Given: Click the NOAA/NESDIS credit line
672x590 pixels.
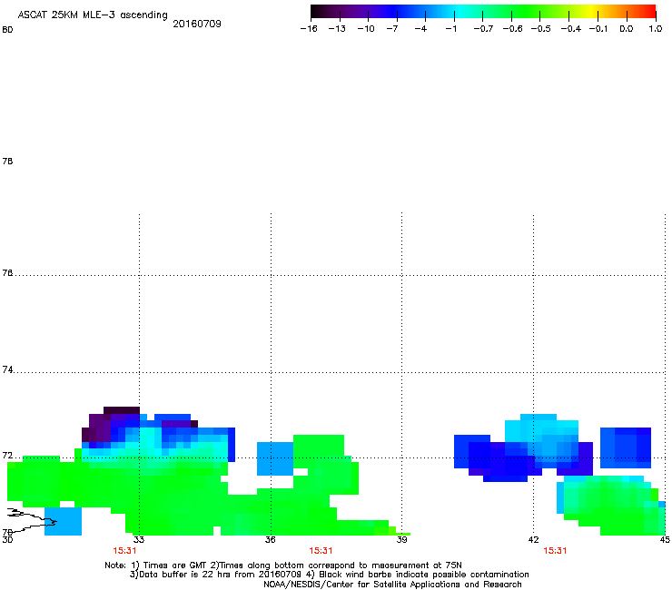Looking at the screenshot, I should click(392, 585).
